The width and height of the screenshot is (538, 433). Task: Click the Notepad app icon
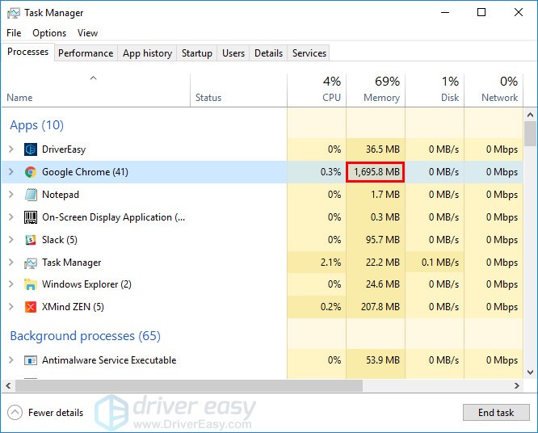31,195
